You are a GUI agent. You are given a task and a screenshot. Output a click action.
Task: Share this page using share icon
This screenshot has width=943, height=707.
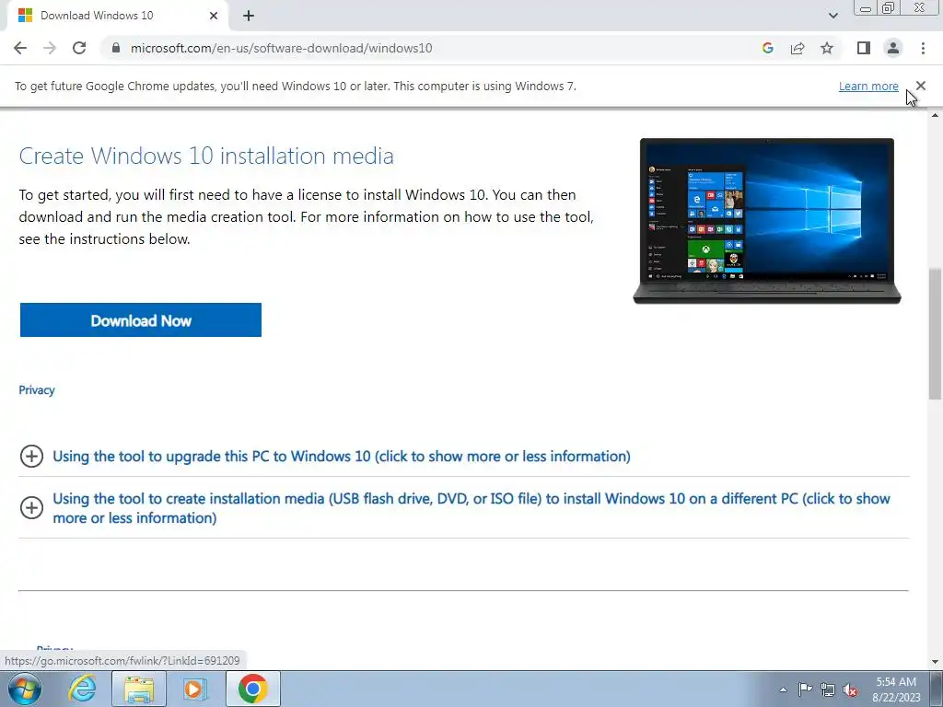797,48
